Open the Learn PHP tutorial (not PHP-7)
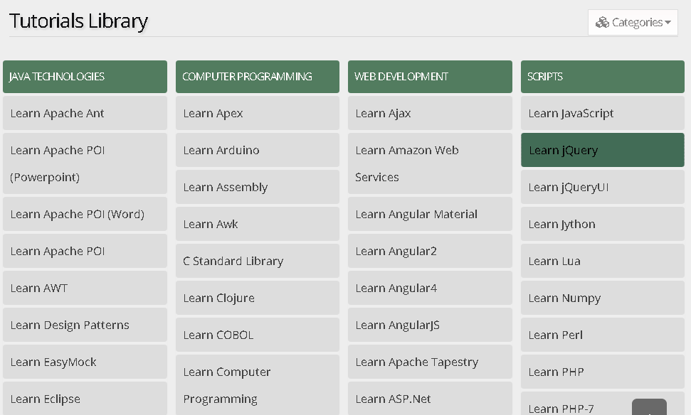Image resolution: width=691 pixels, height=415 pixels. point(603,372)
